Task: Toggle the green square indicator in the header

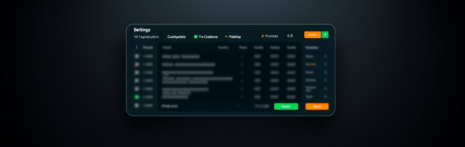Action: [x=196, y=37]
